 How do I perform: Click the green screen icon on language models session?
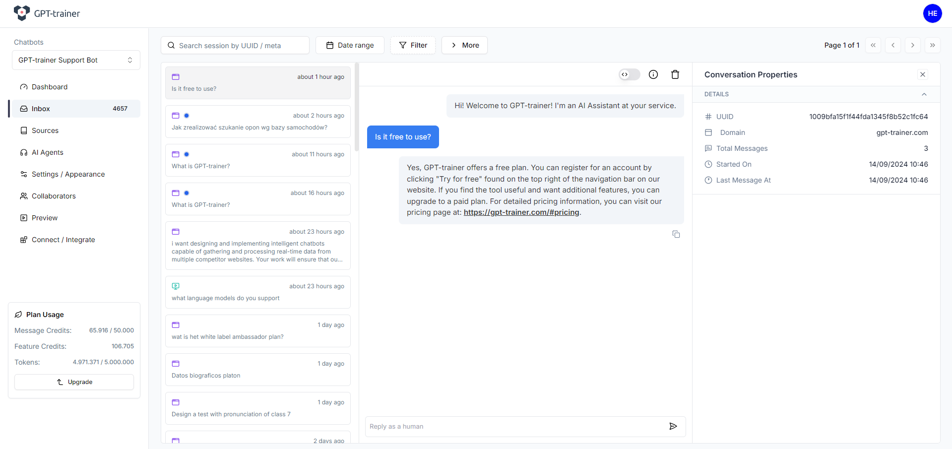176,286
